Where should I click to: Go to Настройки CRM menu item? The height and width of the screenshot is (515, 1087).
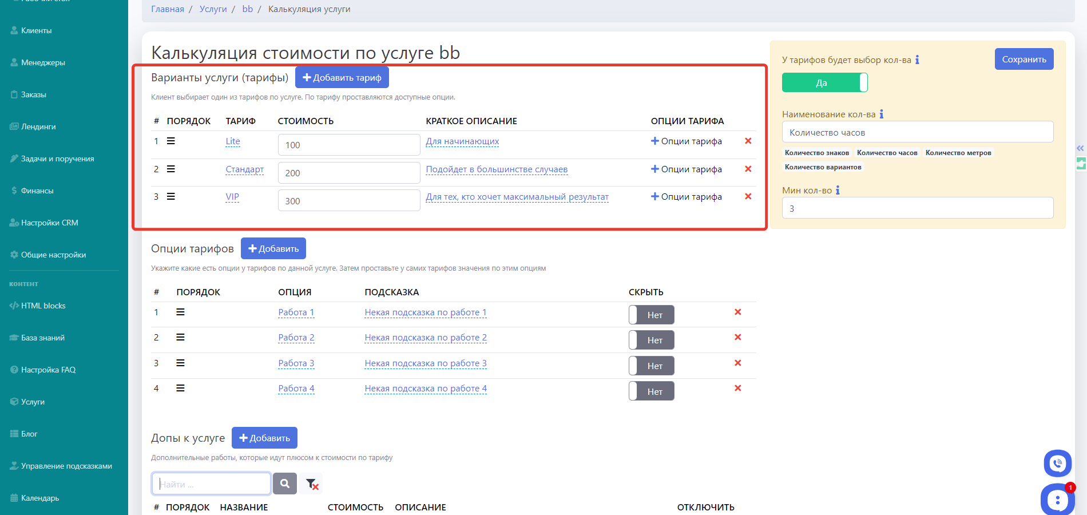click(49, 223)
